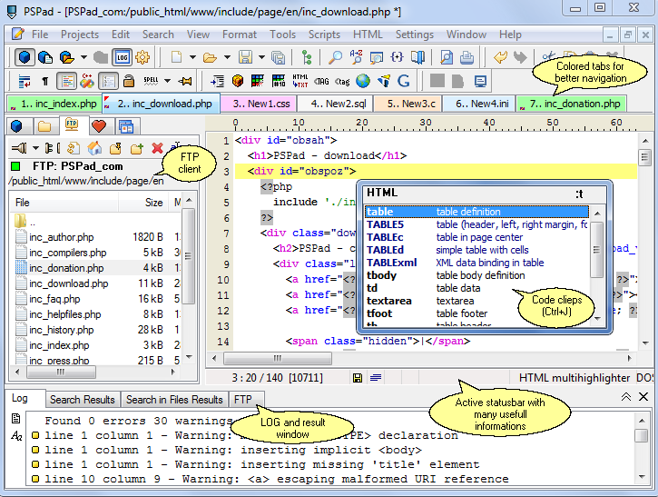Click the magnifier find icon

coord(335,56)
